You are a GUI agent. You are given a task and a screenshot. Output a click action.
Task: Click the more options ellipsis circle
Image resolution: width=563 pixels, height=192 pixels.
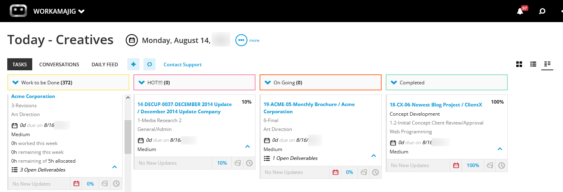tap(241, 40)
